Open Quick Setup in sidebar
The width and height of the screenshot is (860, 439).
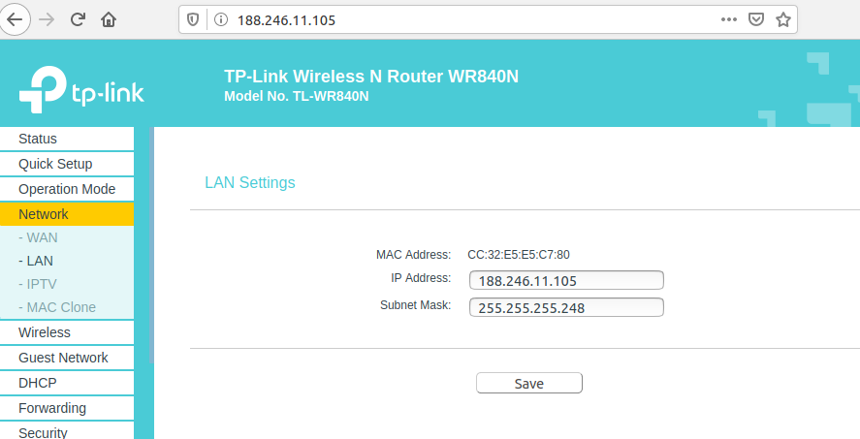55,164
